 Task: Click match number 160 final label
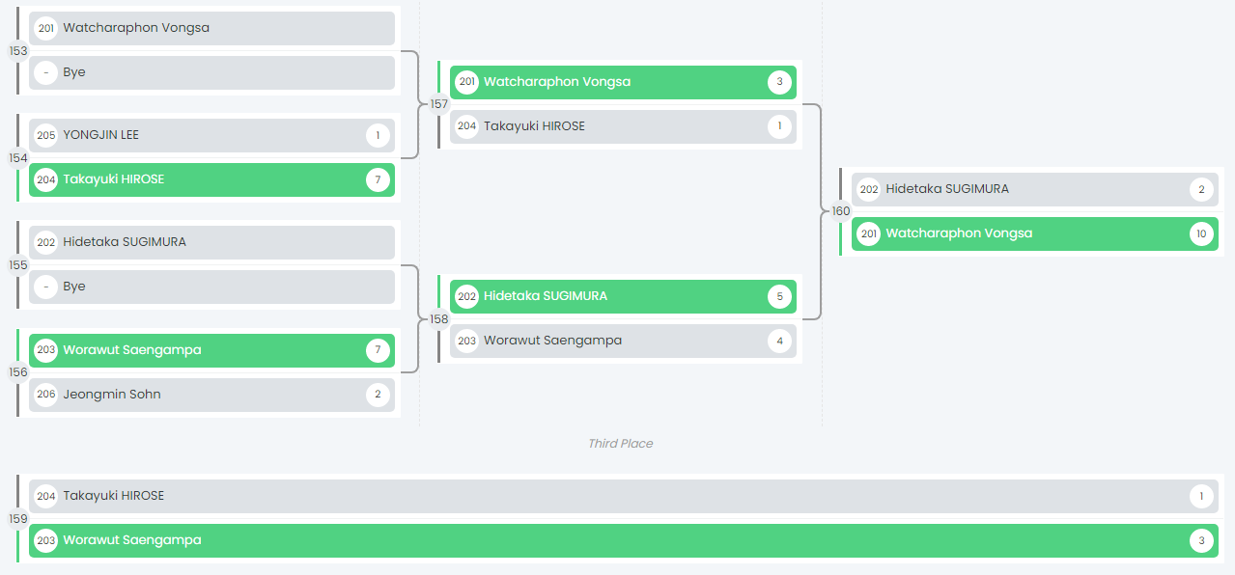pos(841,211)
